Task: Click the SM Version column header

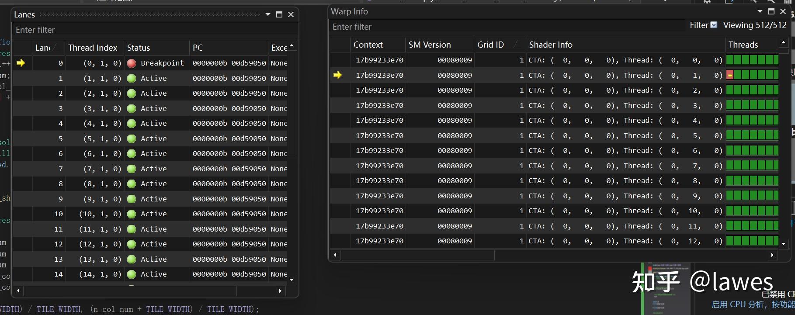Action: 430,45
